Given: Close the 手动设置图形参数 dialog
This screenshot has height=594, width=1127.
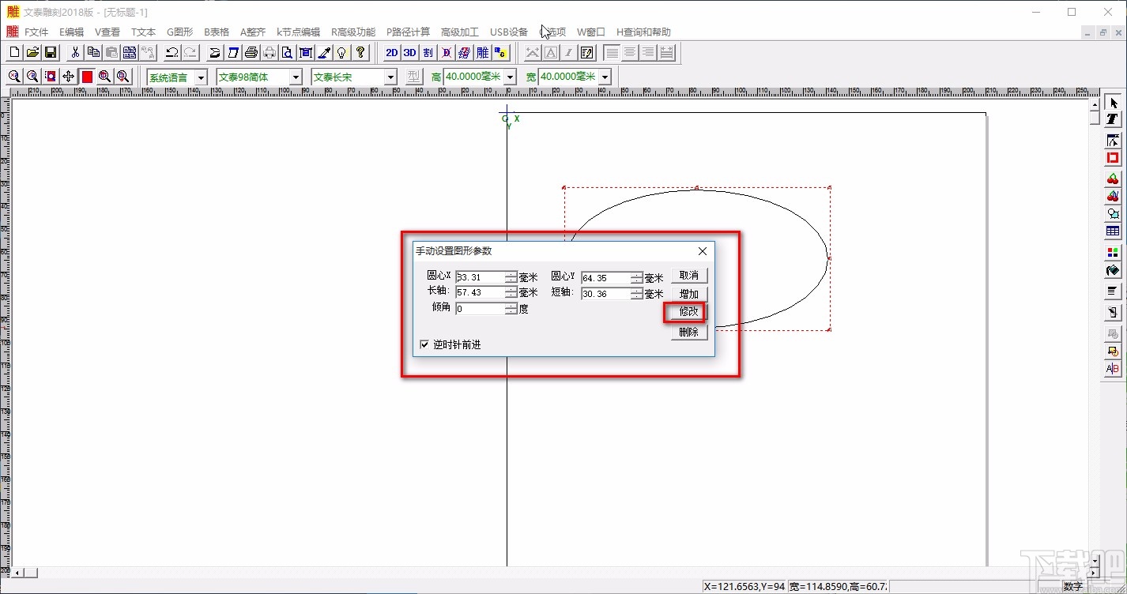Looking at the screenshot, I should point(703,251).
